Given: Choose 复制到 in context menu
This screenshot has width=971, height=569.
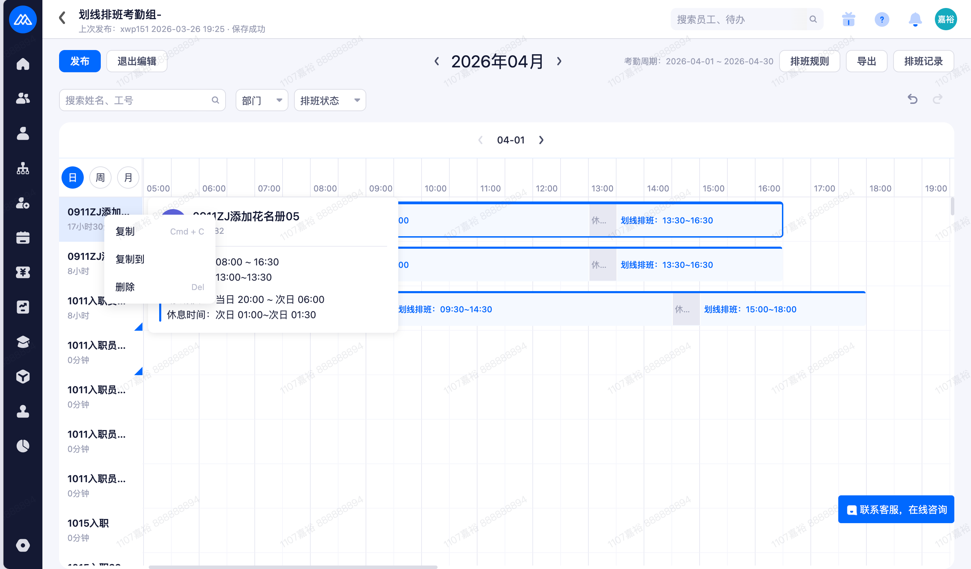Looking at the screenshot, I should click(x=130, y=259).
